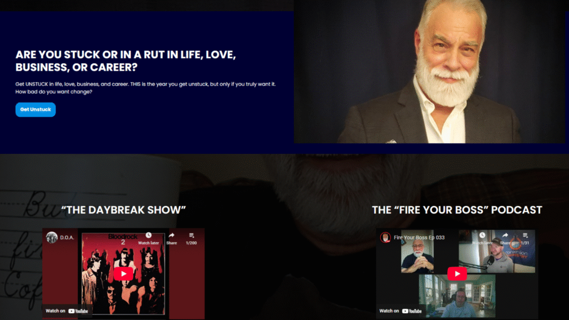
Task: Click the Fire Your Boss Ep 033 title
Action: pos(419,238)
